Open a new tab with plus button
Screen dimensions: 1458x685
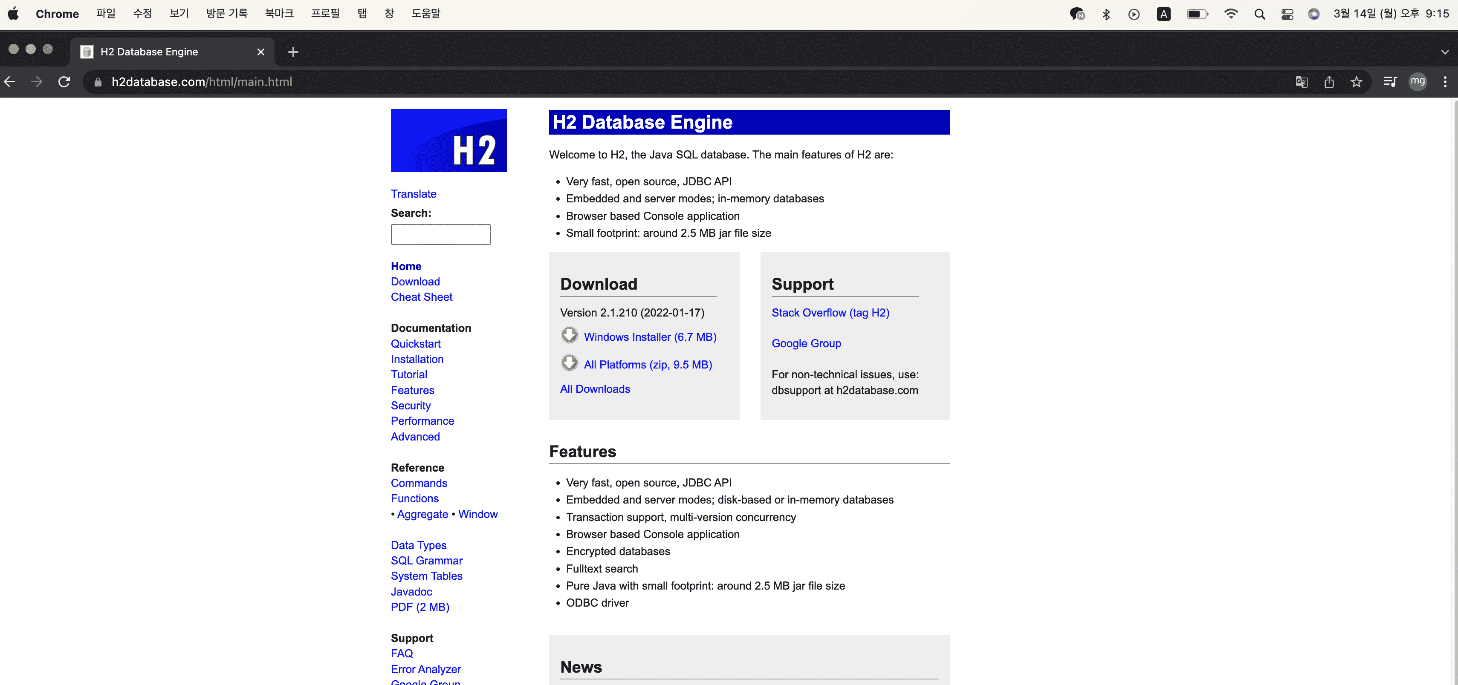292,52
